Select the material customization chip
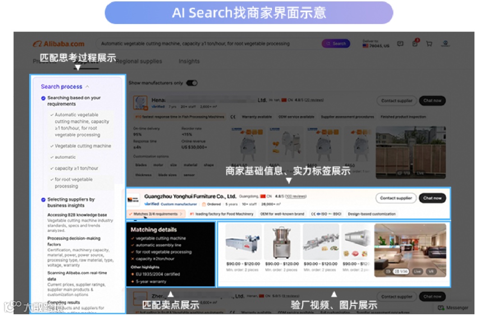Viewport: 487px width, 316px height. [190, 165]
